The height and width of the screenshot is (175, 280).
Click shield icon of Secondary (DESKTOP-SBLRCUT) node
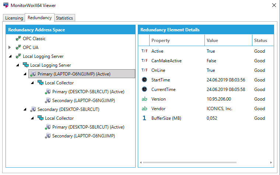click(x=33, y=109)
